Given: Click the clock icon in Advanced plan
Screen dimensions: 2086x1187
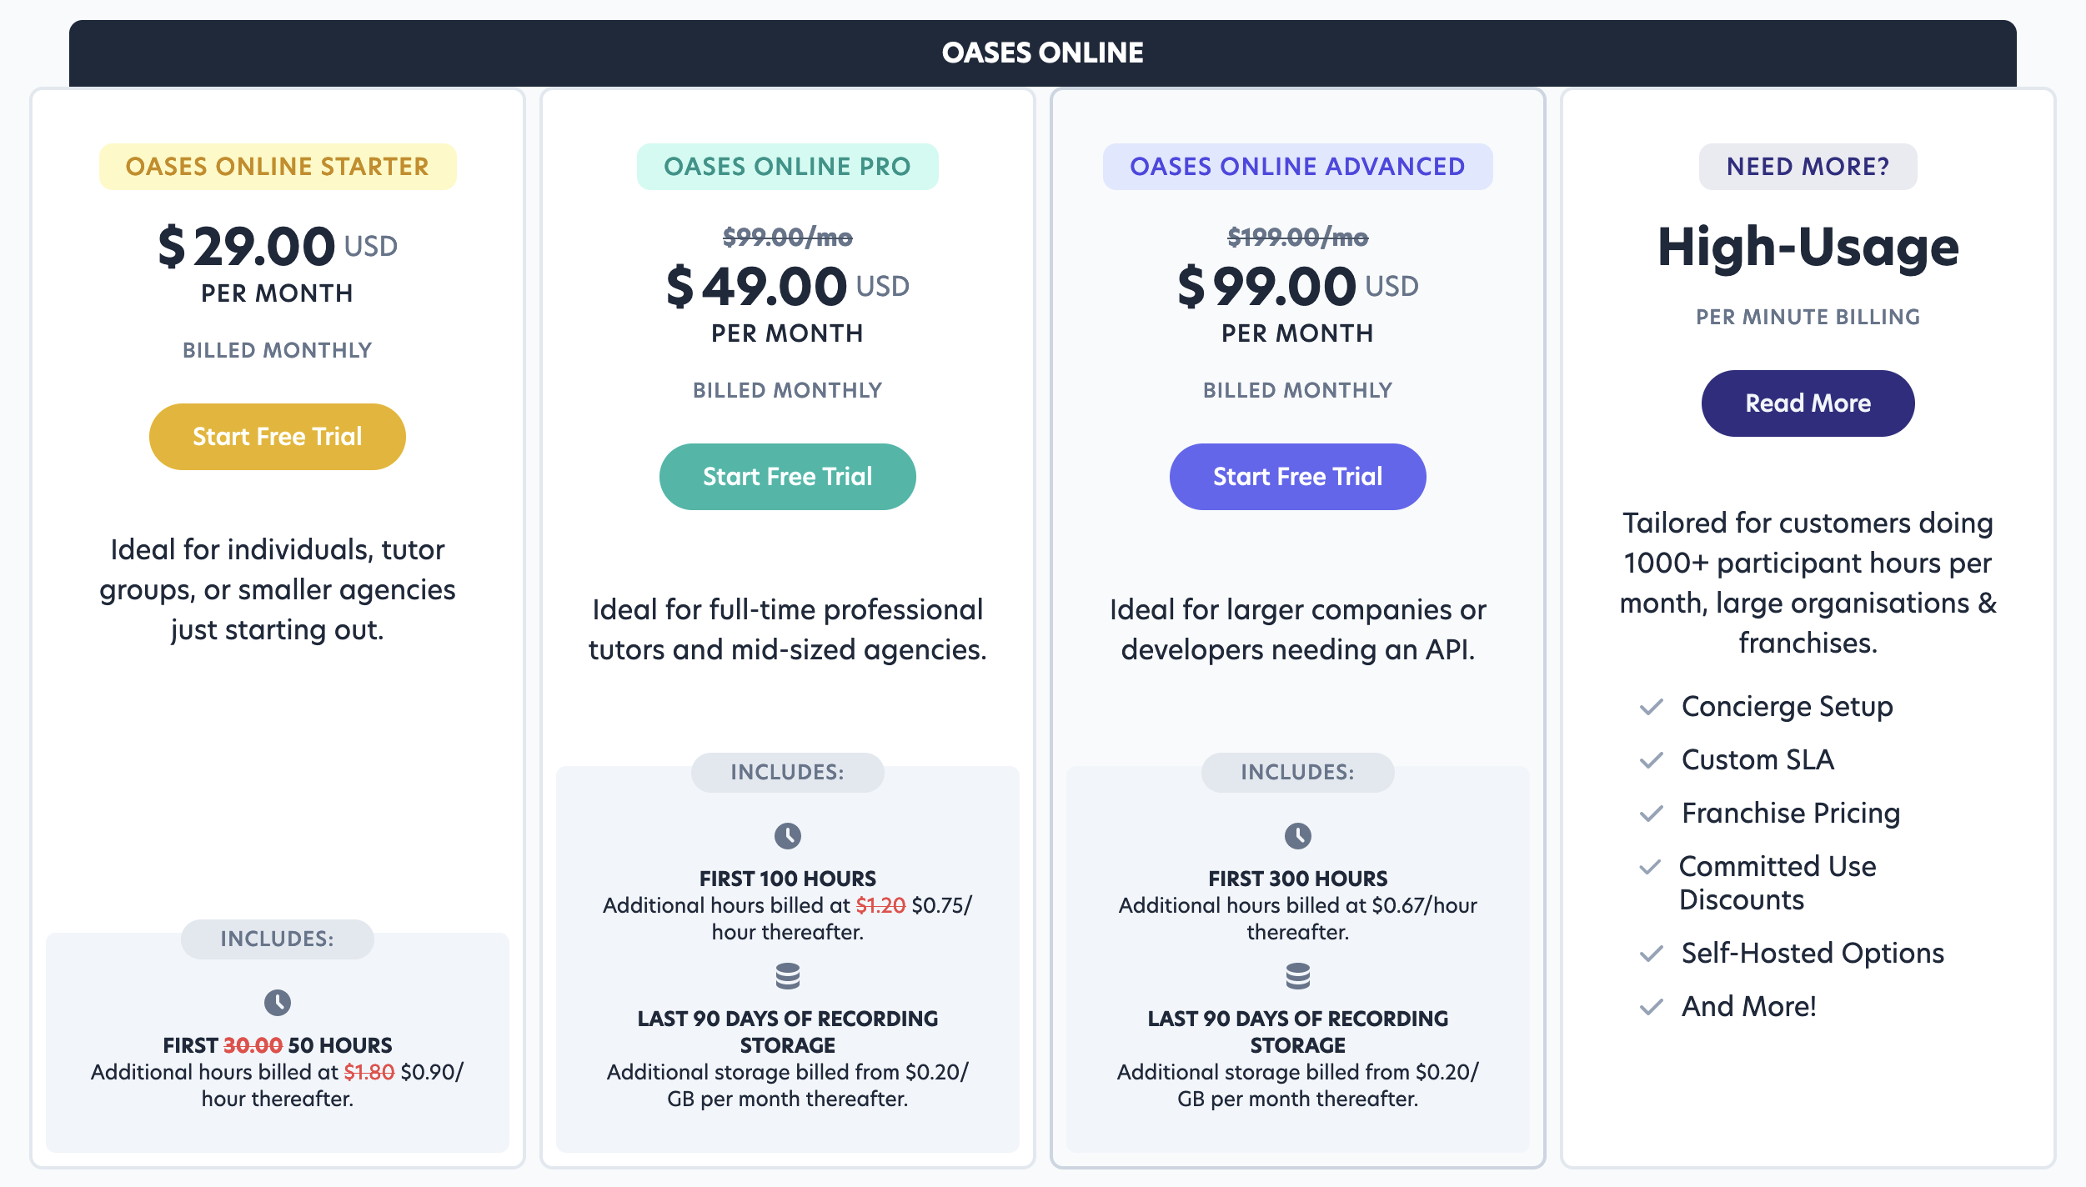Looking at the screenshot, I should pos(1298,835).
